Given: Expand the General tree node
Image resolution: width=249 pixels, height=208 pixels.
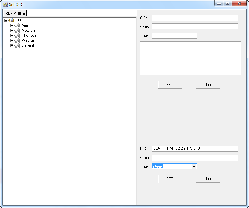Looking at the screenshot, I should pyautogui.click(x=12, y=46).
